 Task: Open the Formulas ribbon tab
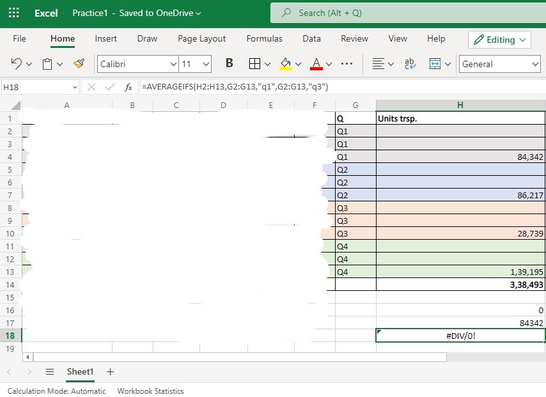coord(264,39)
